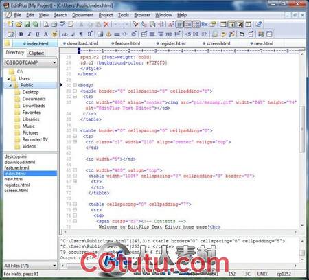
Task: Toggle the Output window toolbar button
Action: pos(240,24)
